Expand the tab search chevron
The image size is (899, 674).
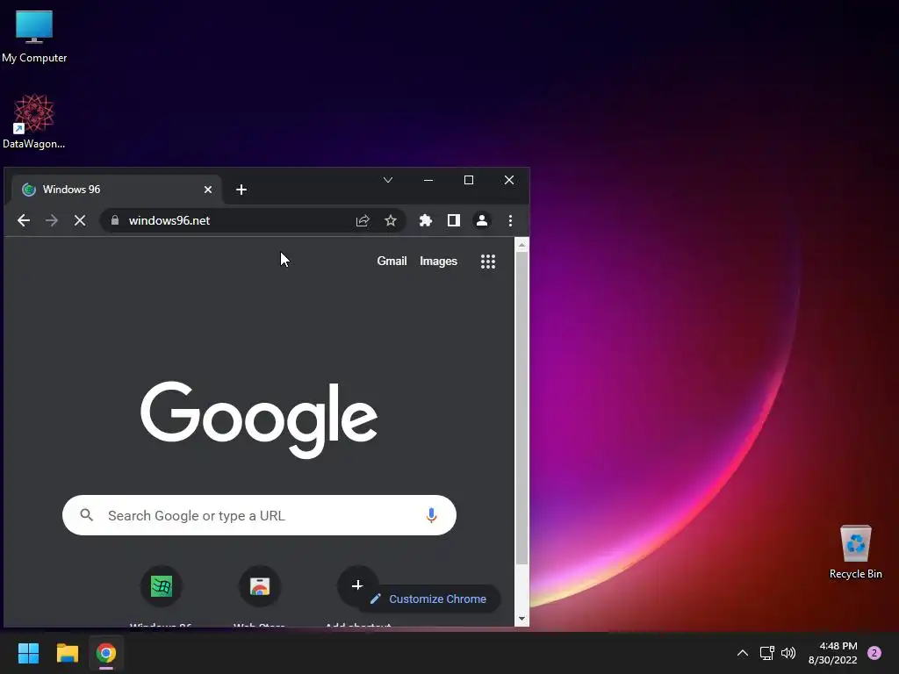pos(388,180)
